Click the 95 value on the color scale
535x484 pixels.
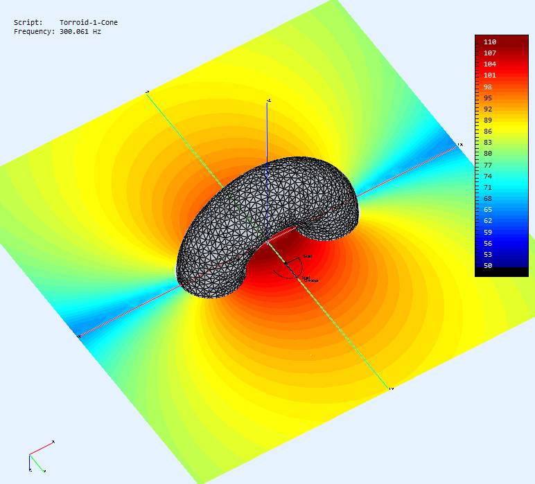coord(488,98)
